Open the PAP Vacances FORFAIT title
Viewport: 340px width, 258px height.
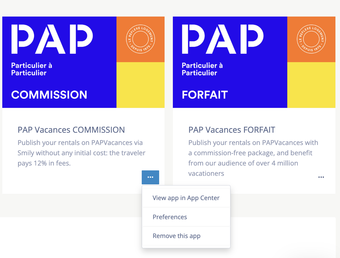click(x=232, y=130)
